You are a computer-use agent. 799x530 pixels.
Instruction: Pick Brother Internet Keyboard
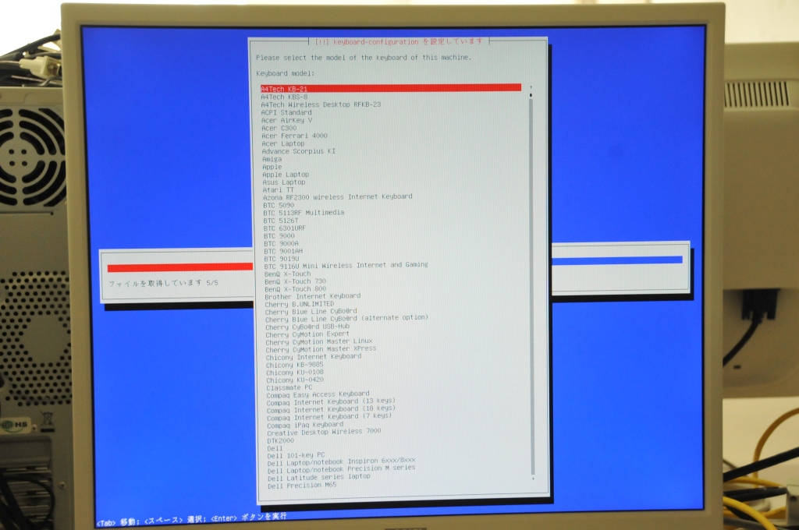click(312, 296)
